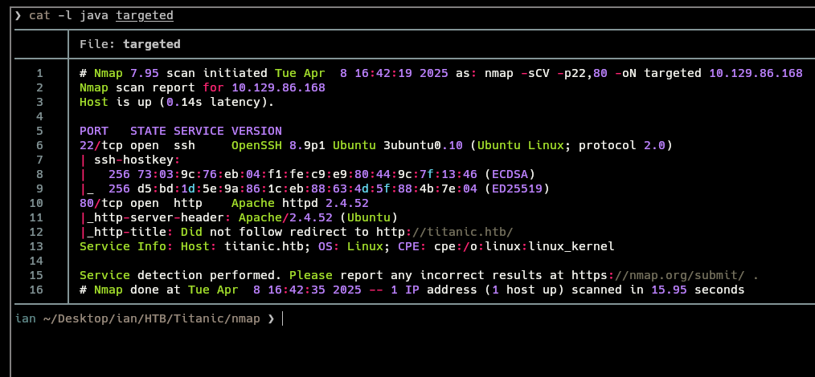Select line number 1 in the gutter
Viewport: 815px width, 377px height.
coord(39,73)
